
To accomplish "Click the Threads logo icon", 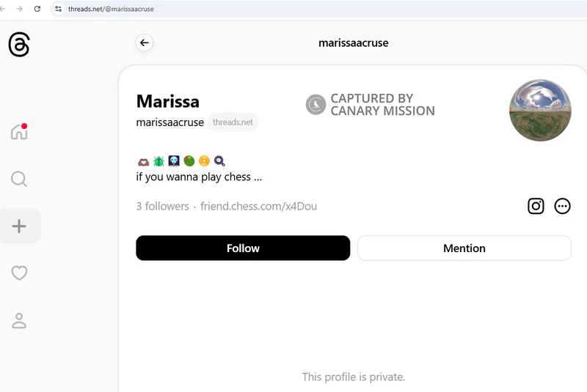I will tap(19, 45).
